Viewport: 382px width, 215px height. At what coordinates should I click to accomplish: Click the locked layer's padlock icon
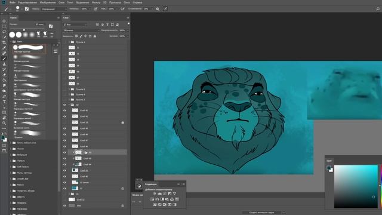click(x=122, y=122)
